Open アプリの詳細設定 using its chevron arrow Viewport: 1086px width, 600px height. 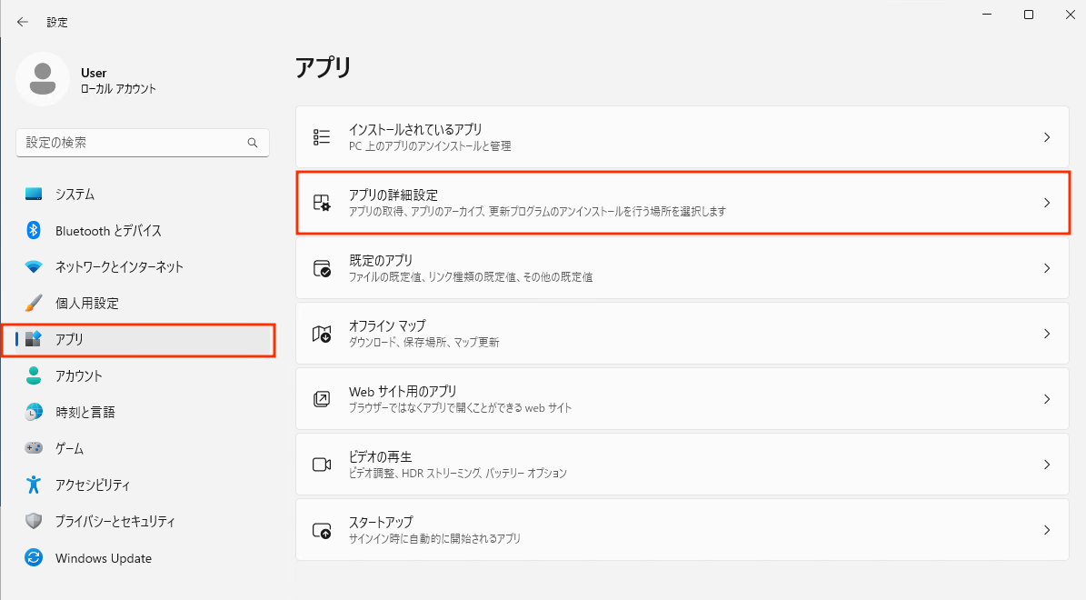1047,203
